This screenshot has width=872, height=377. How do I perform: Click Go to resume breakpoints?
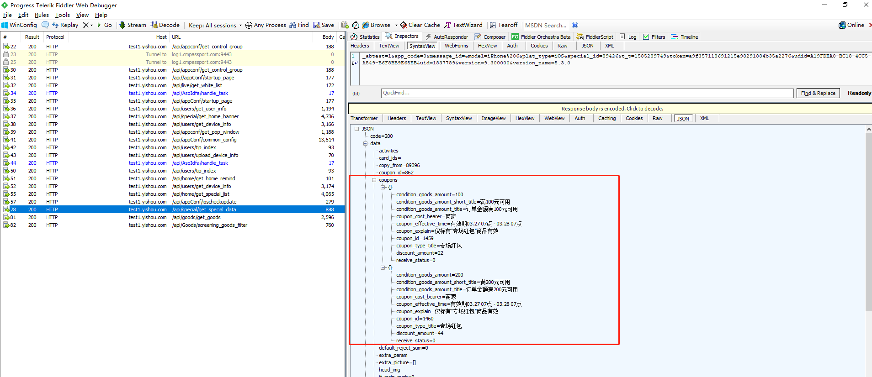(105, 25)
